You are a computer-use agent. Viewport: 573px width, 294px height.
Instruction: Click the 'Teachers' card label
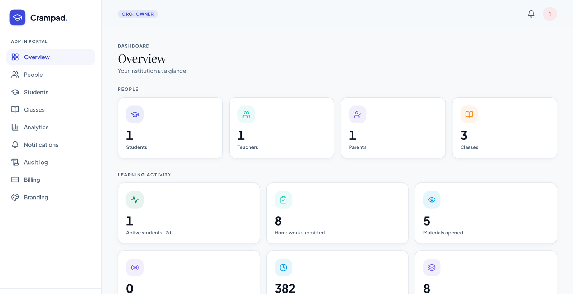tap(248, 147)
